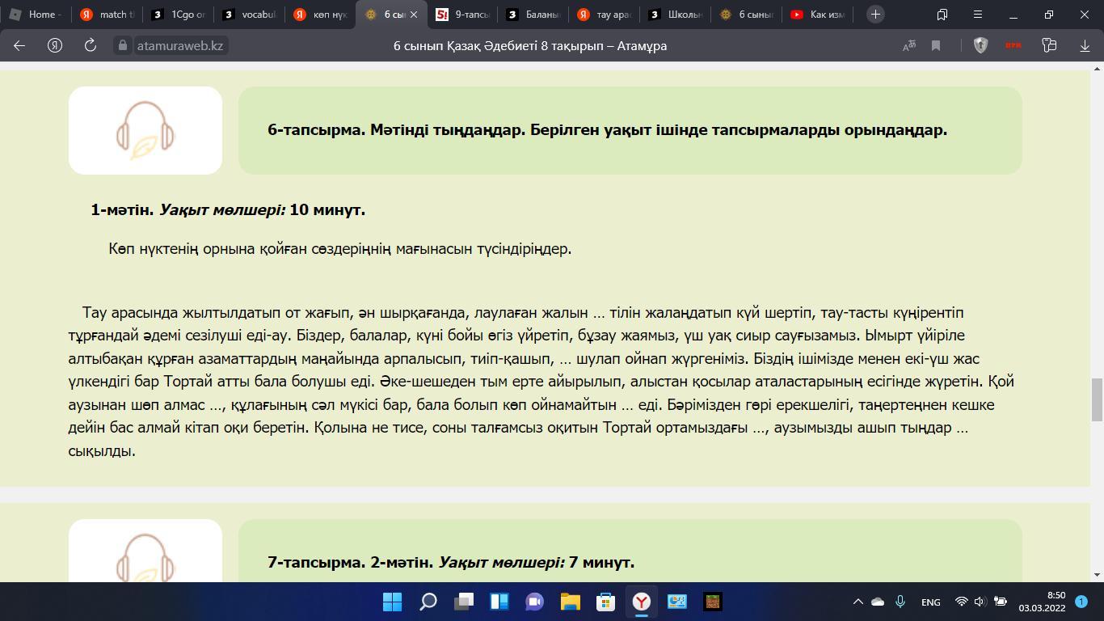Switch to the YouTube 'Как изм' tab
The height and width of the screenshot is (621, 1104).
click(x=818, y=15)
